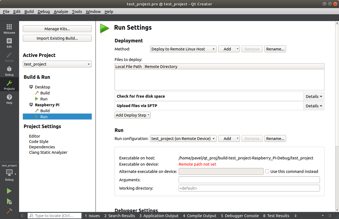Click the Arguments input field

click(249, 180)
